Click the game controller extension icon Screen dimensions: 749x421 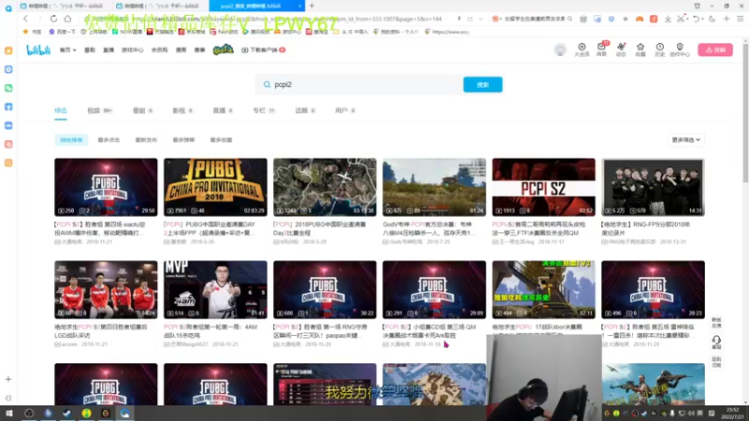pos(639,19)
